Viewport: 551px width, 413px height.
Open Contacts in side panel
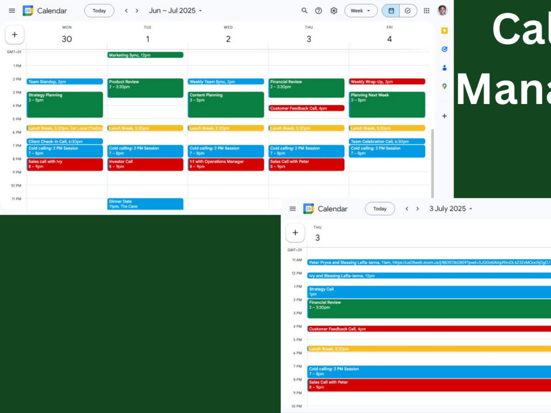point(444,68)
